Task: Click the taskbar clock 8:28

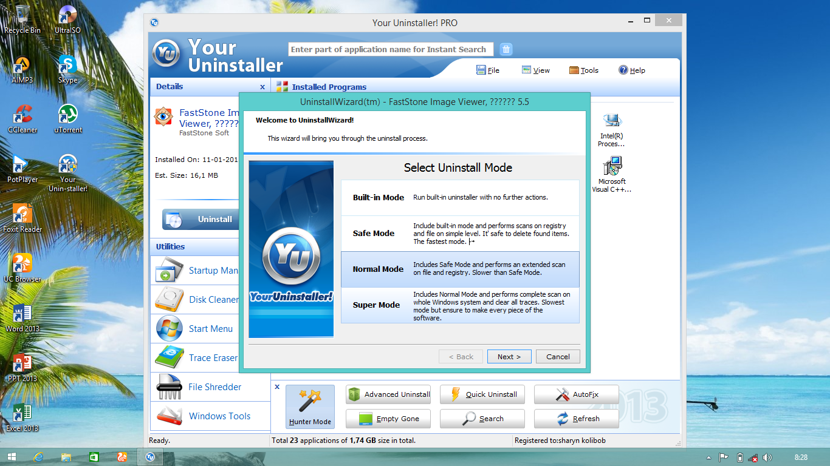Action: pos(801,458)
